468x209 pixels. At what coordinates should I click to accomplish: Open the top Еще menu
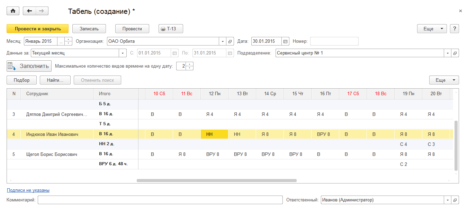[x=432, y=29]
